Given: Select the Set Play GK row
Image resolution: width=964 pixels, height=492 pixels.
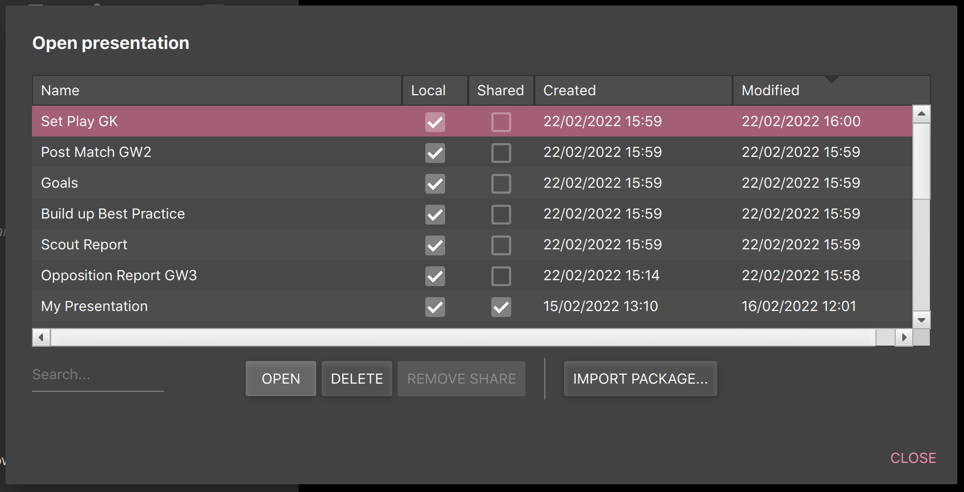Looking at the screenshot, I should pos(472,121).
